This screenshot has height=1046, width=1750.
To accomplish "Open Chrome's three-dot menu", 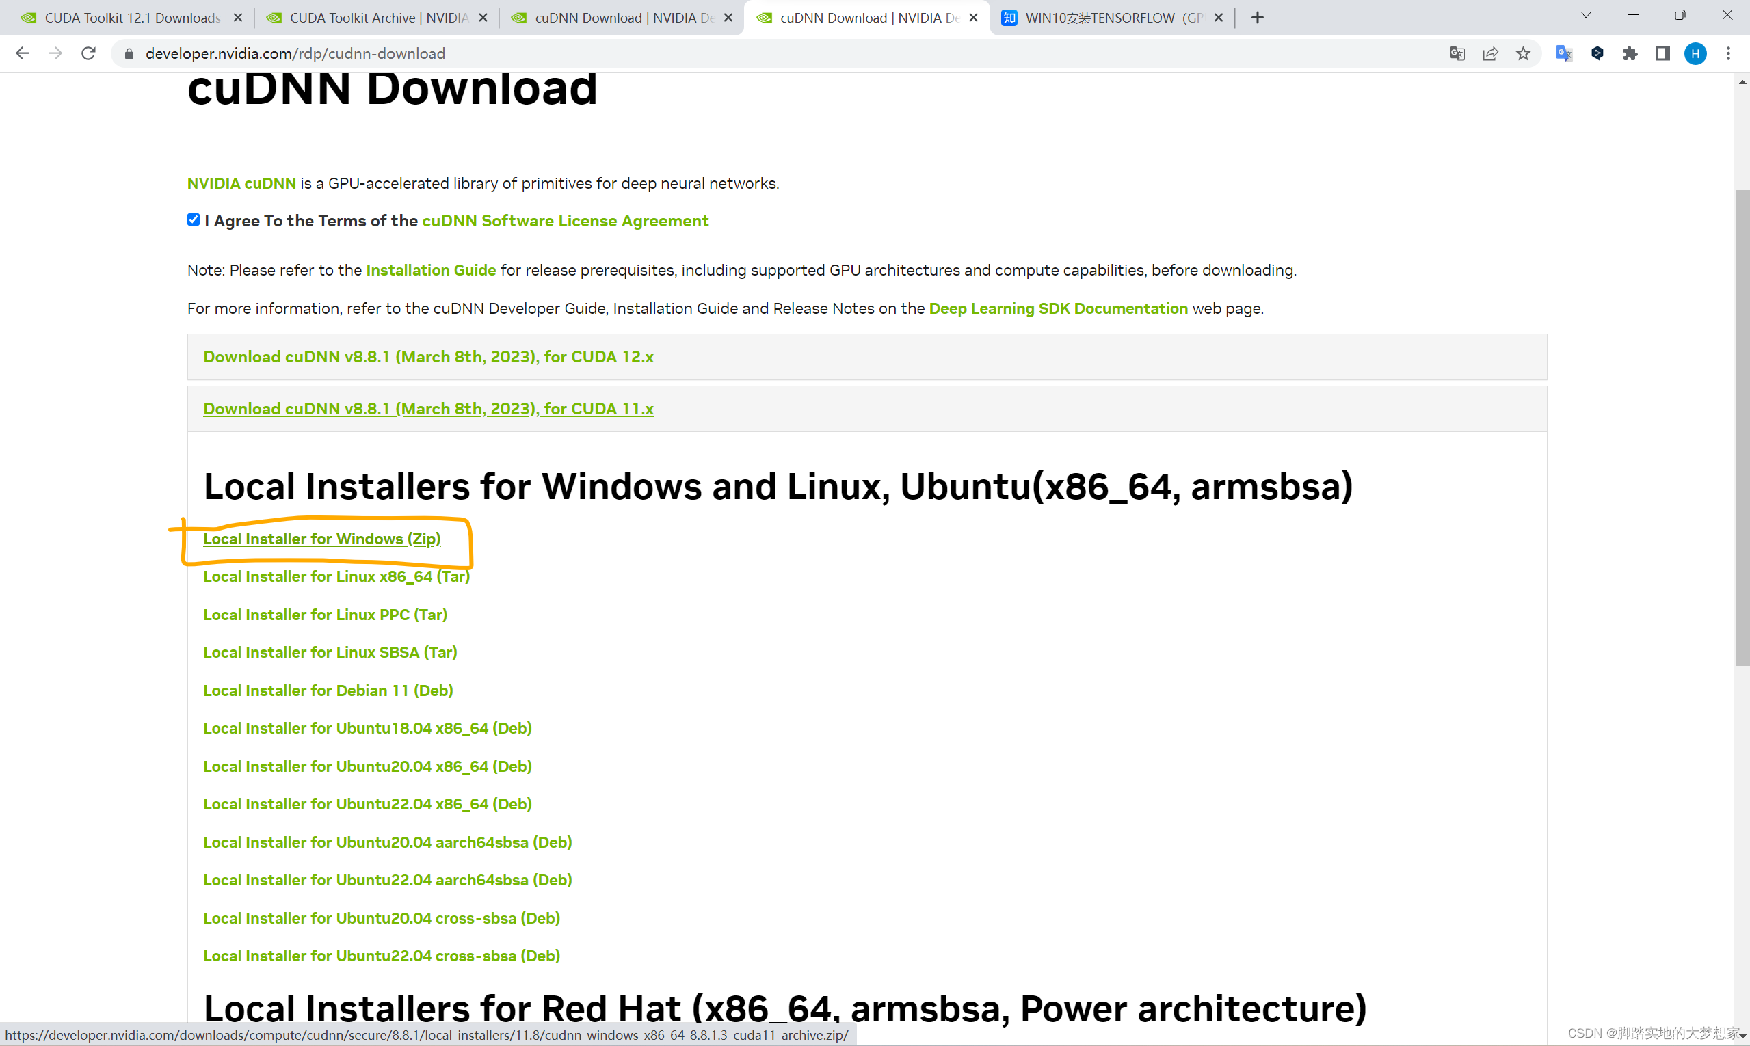I will (x=1728, y=53).
